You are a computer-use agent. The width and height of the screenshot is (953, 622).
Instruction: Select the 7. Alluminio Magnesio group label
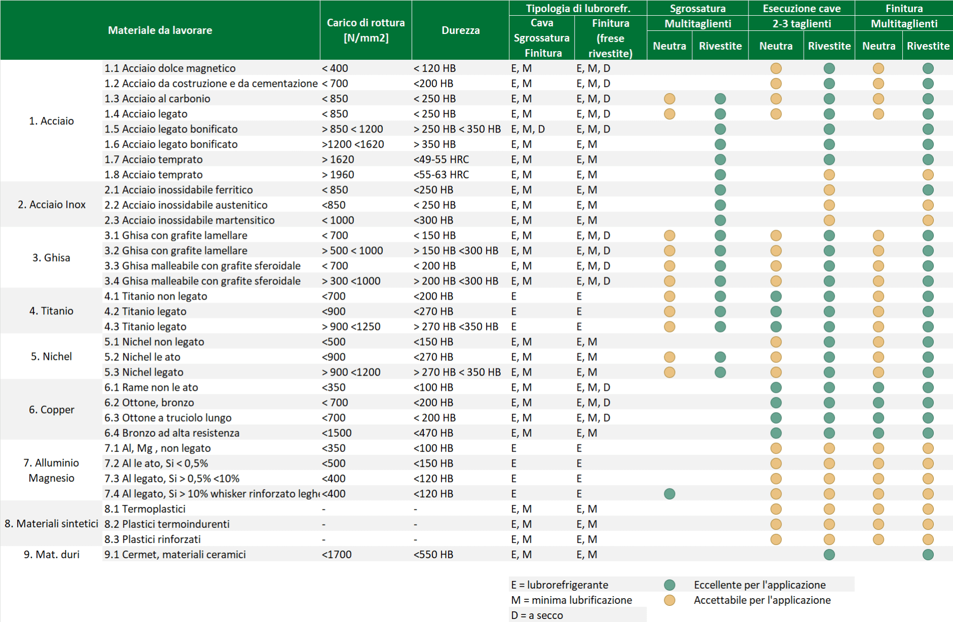(51, 470)
